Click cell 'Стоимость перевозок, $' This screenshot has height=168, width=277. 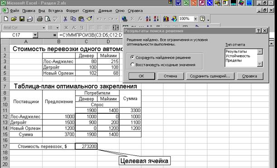(42, 146)
